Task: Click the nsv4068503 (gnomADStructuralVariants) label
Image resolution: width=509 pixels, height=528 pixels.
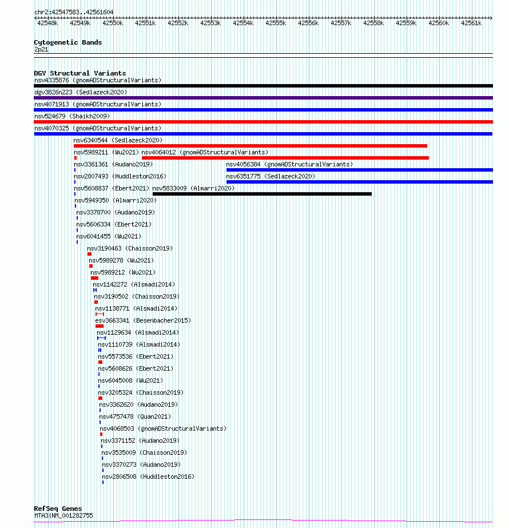Action: tap(163, 428)
